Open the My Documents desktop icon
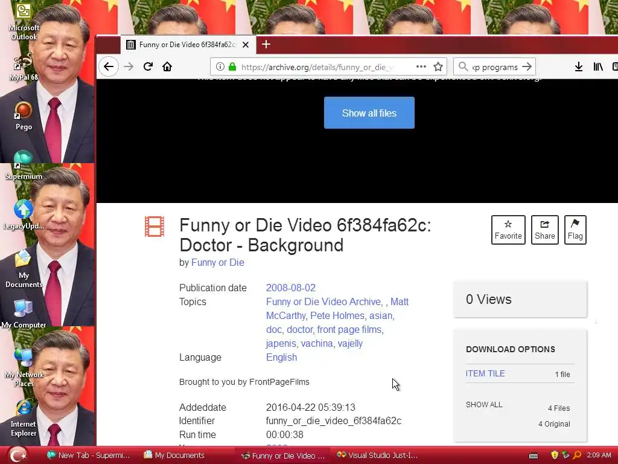The width and height of the screenshot is (618, 464). coord(24,269)
